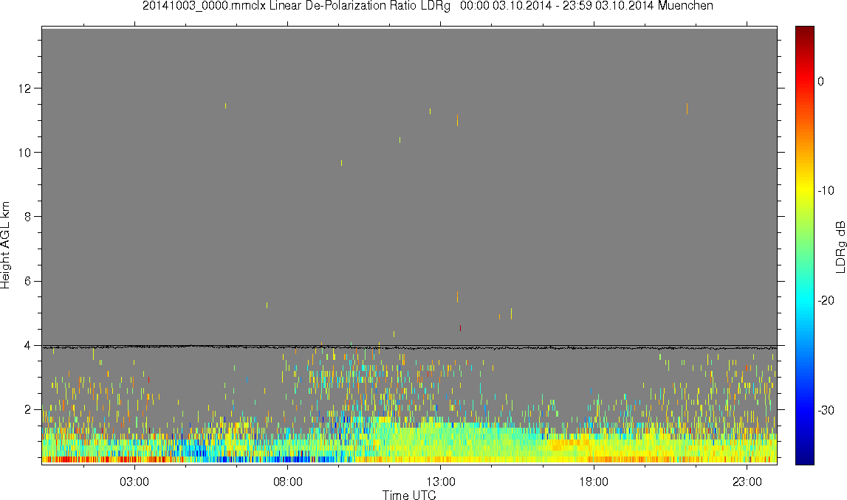Click the 'Time UTC' axis label
The width and height of the screenshot is (847, 500).
point(409,495)
